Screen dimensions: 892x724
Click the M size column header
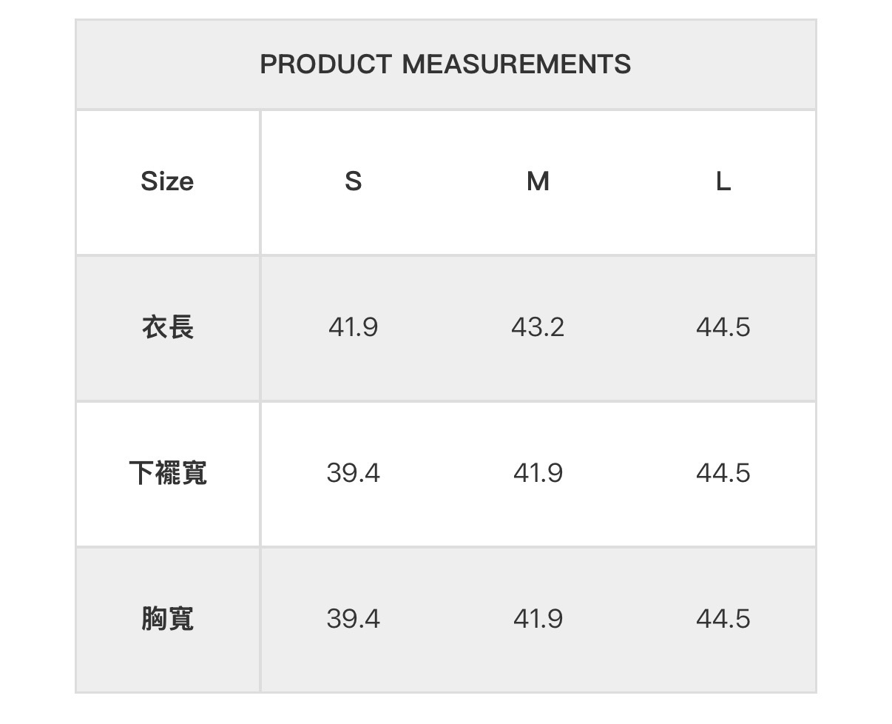(x=538, y=181)
